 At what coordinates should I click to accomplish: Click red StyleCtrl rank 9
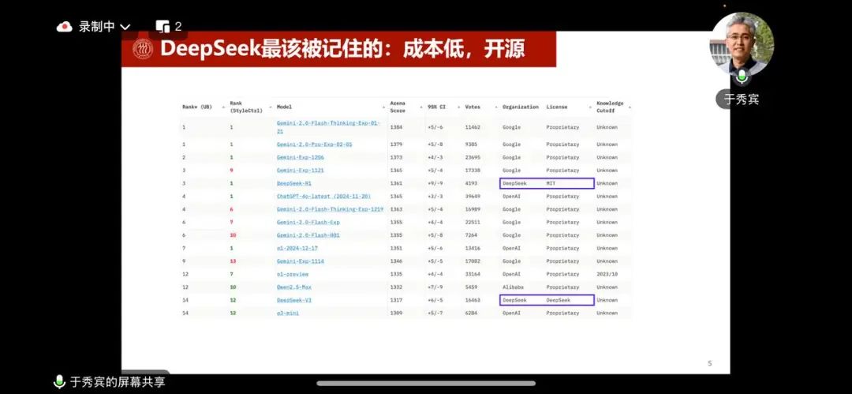coord(231,171)
